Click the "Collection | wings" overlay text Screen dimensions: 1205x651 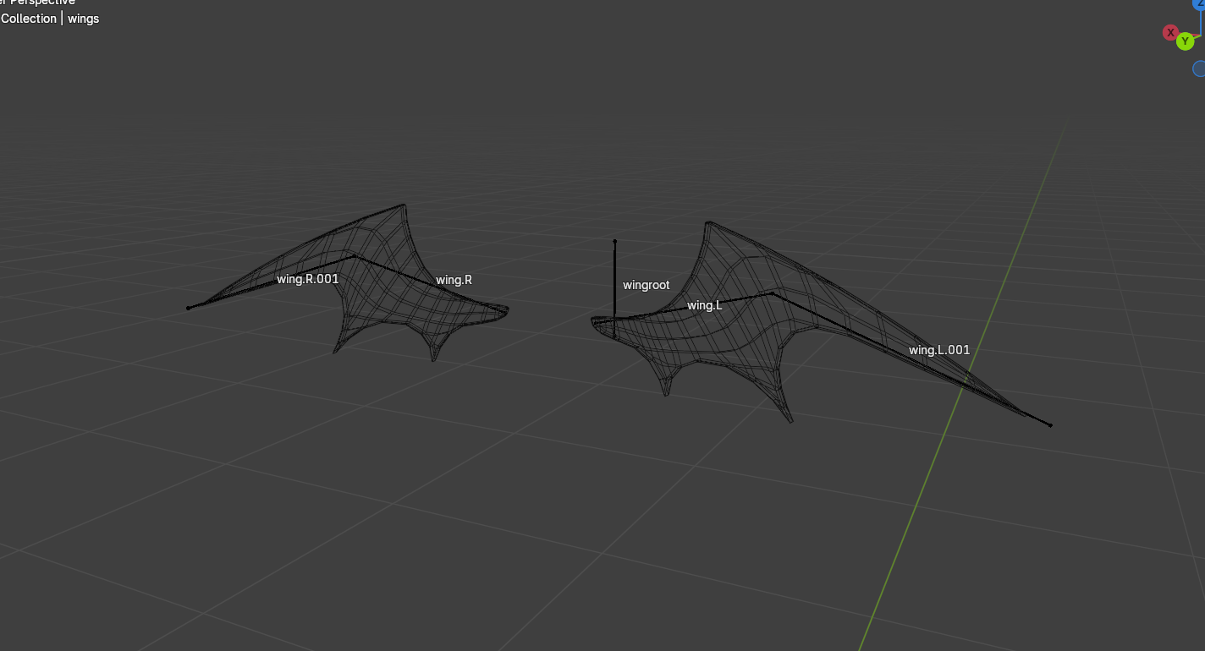click(50, 19)
